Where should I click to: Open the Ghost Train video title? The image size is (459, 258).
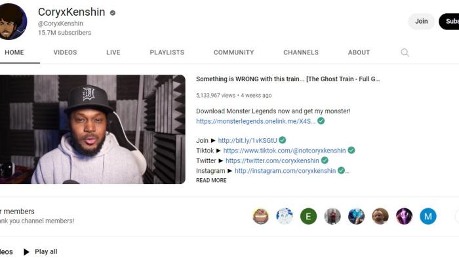pyautogui.click(x=288, y=79)
